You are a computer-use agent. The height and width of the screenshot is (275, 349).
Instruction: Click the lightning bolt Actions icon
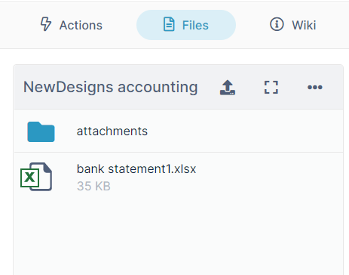click(x=46, y=24)
